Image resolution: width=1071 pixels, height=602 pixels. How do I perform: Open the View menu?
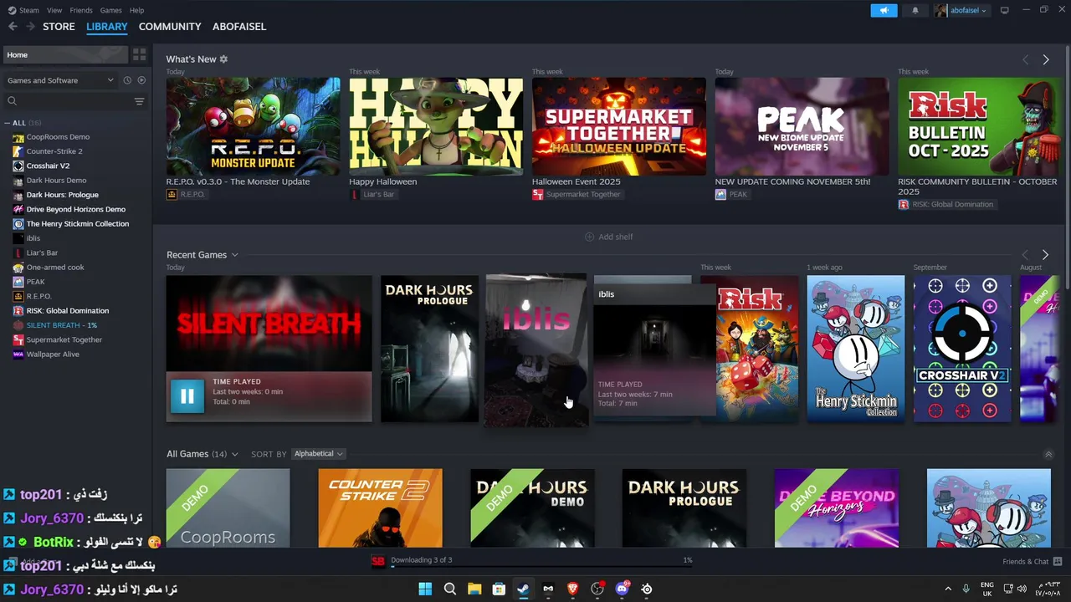[x=54, y=10]
